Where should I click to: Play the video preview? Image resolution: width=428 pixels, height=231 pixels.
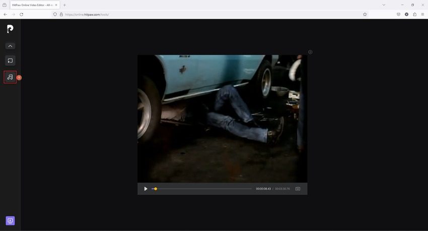(146, 189)
